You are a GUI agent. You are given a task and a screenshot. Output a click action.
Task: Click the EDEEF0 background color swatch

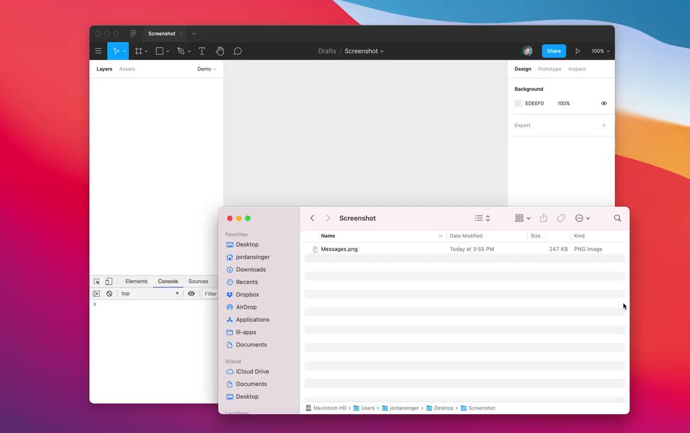tap(518, 103)
